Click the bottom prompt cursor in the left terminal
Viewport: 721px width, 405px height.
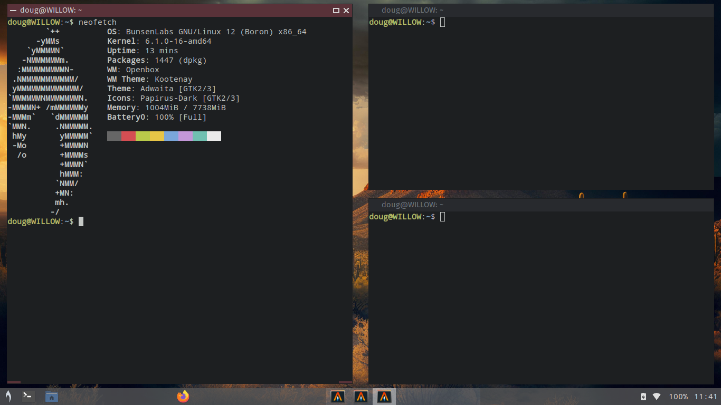tap(81, 221)
